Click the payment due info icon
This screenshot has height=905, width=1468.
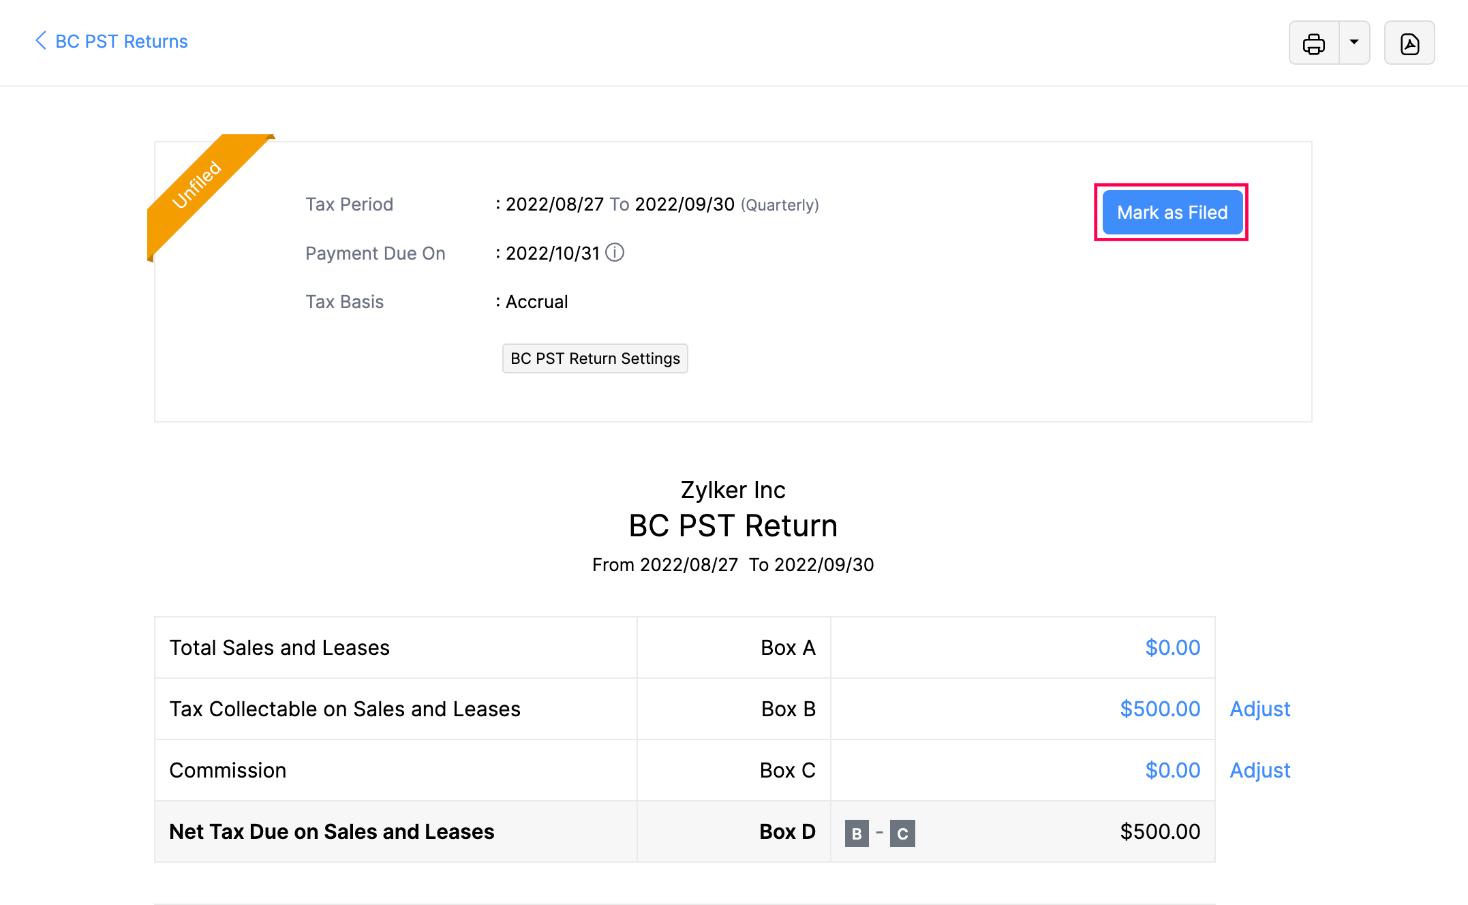tap(615, 253)
